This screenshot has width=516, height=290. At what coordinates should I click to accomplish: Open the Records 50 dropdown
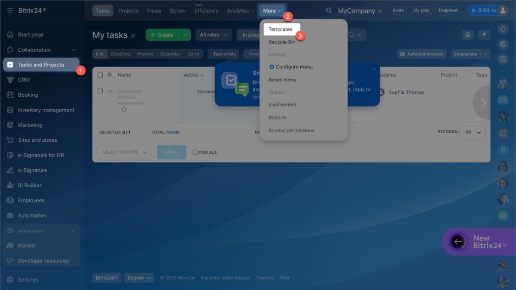click(472, 132)
